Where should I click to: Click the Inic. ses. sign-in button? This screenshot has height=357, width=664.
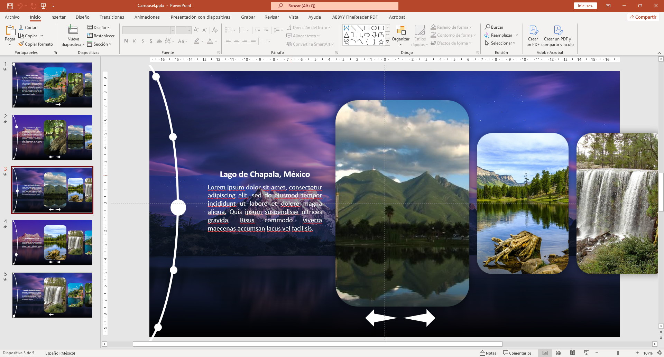tap(585, 6)
